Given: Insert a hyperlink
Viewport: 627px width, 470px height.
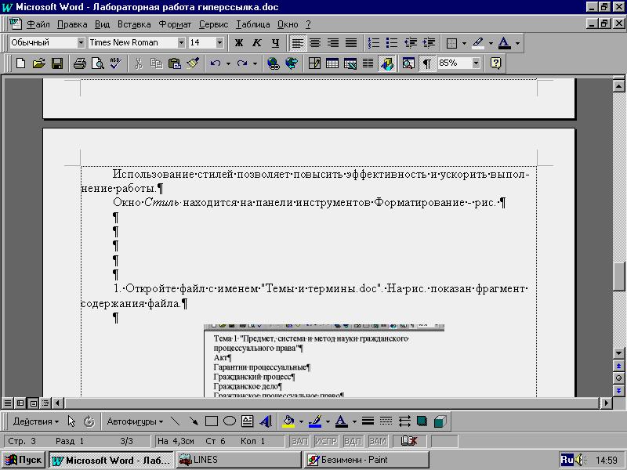Looking at the screenshot, I should tap(274, 63).
